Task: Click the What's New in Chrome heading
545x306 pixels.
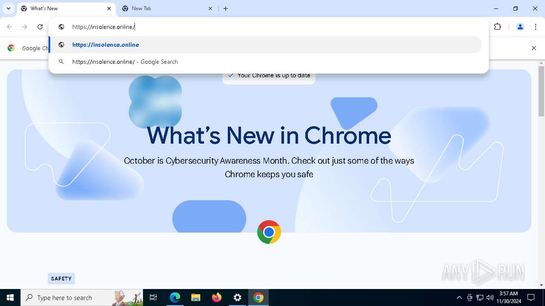Action: click(x=269, y=135)
